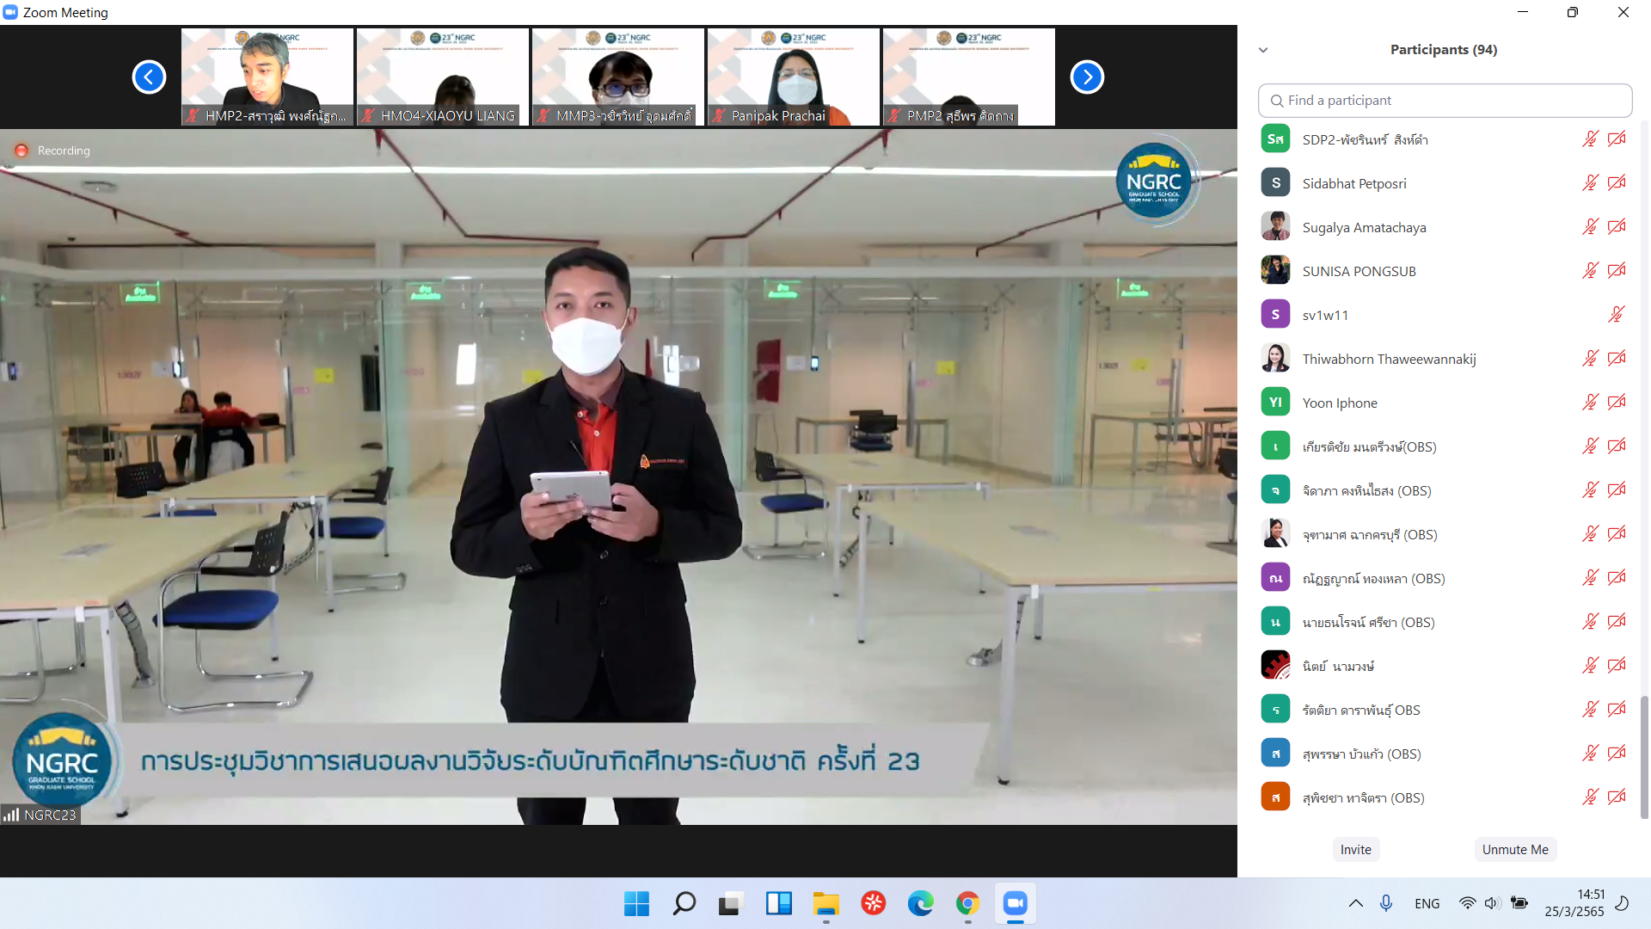Image resolution: width=1651 pixels, height=929 pixels.
Task: Click the participants list scrollbar
Action: coord(1644,757)
